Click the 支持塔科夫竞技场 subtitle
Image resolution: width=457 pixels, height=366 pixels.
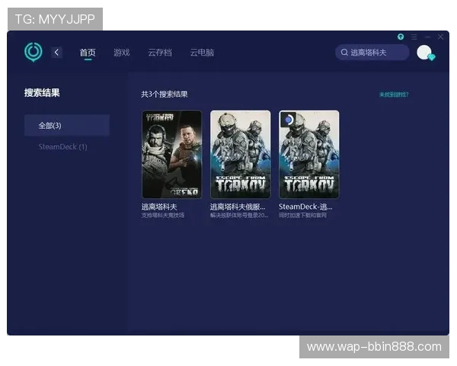tap(163, 215)
